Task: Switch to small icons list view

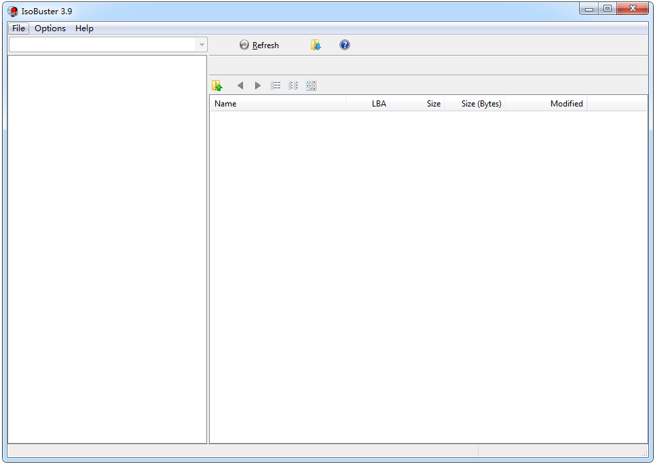Action: 293,85
